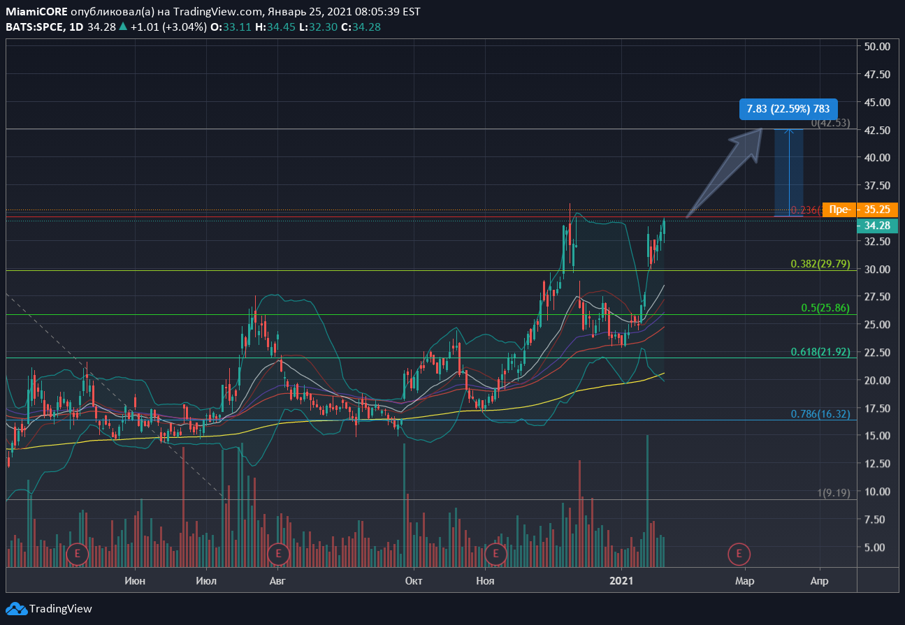Select the earnings E marker above Ноя

(495, 554)
